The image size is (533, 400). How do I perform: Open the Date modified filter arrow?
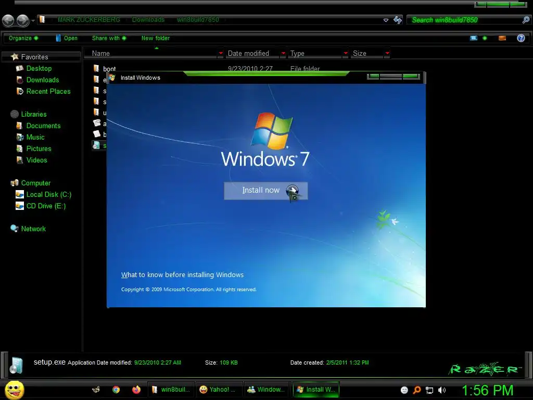(x=283, y=54)
